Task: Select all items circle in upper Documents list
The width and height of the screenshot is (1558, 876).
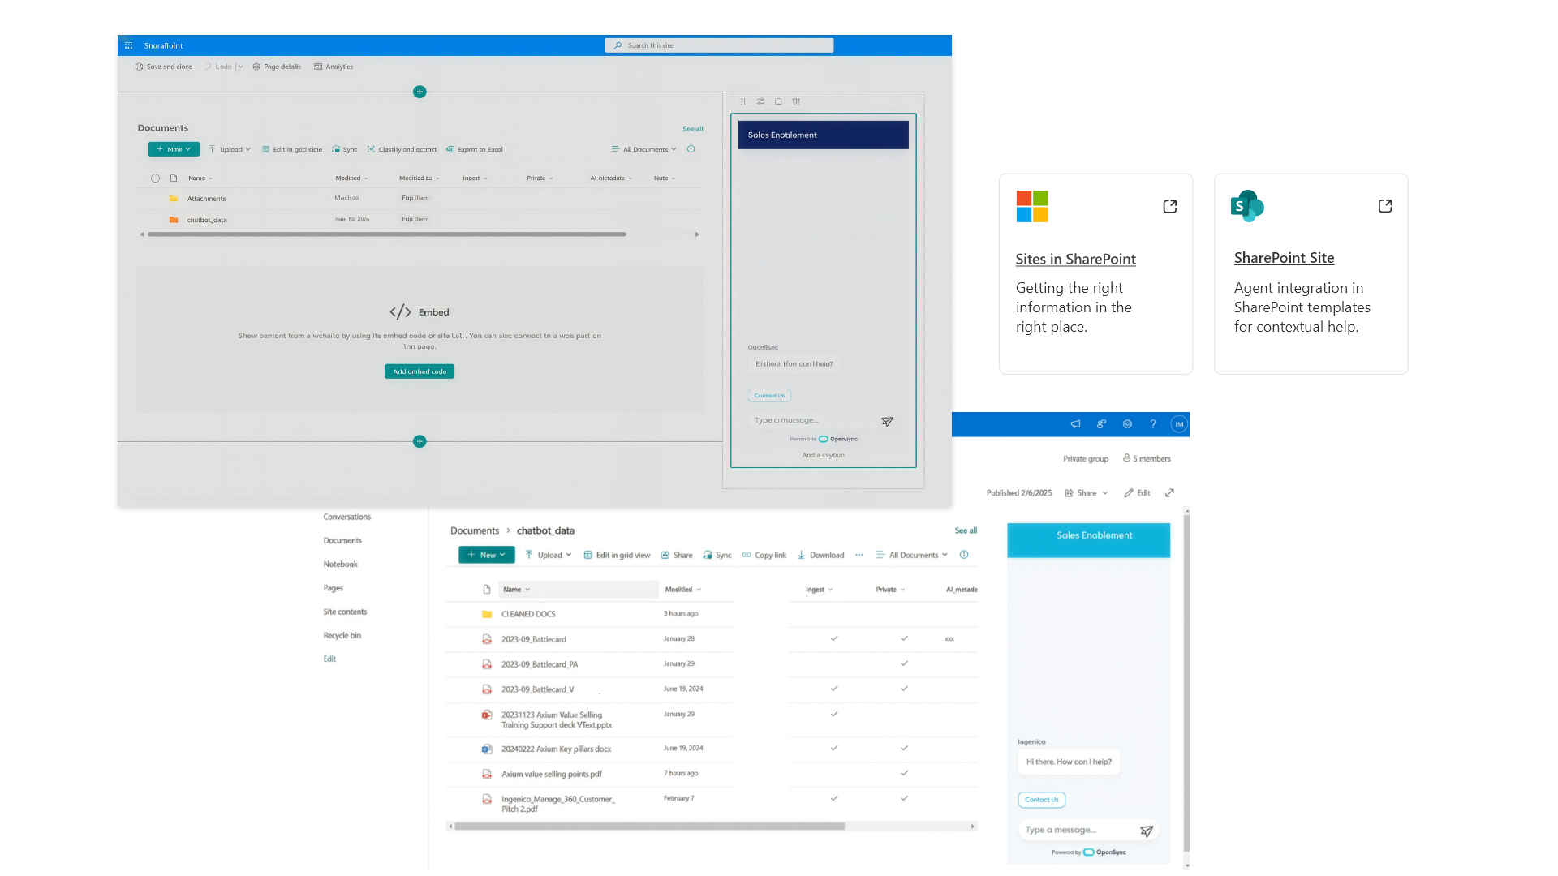Action: click(155, 178)
